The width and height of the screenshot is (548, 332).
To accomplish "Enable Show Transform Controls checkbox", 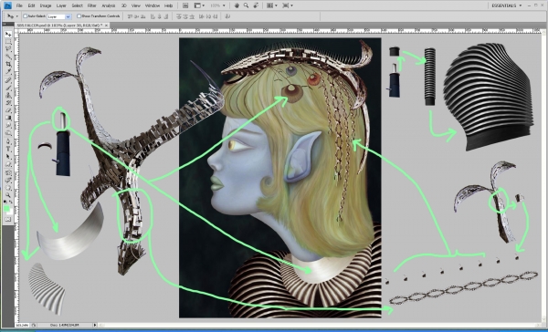I will pos(79,16).
